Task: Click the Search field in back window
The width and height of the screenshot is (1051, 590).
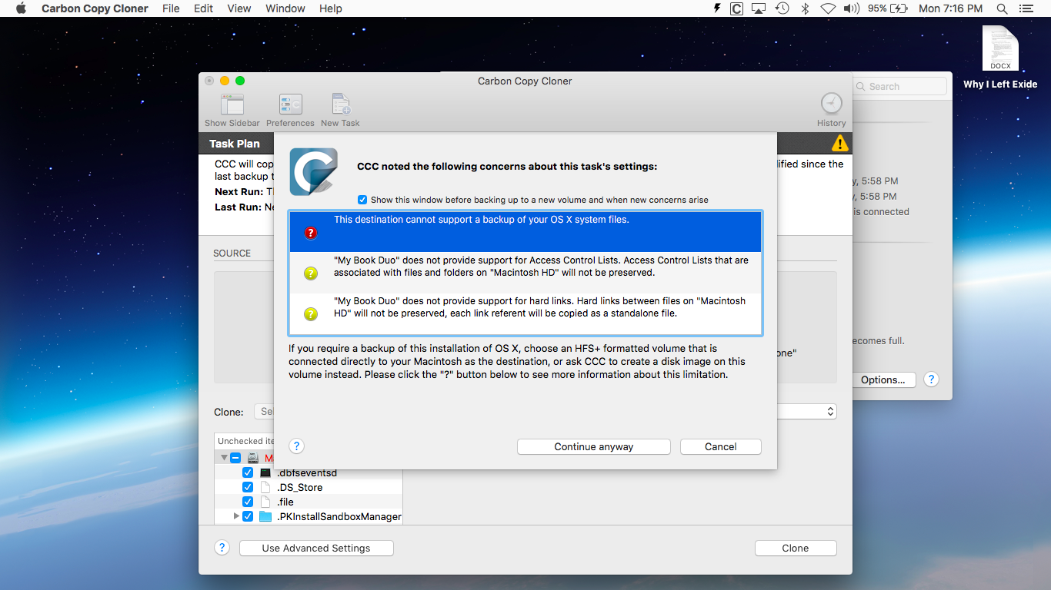Action: 899,86
